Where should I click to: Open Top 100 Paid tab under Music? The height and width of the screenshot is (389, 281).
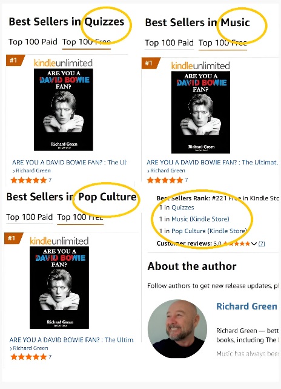(169, 42)
